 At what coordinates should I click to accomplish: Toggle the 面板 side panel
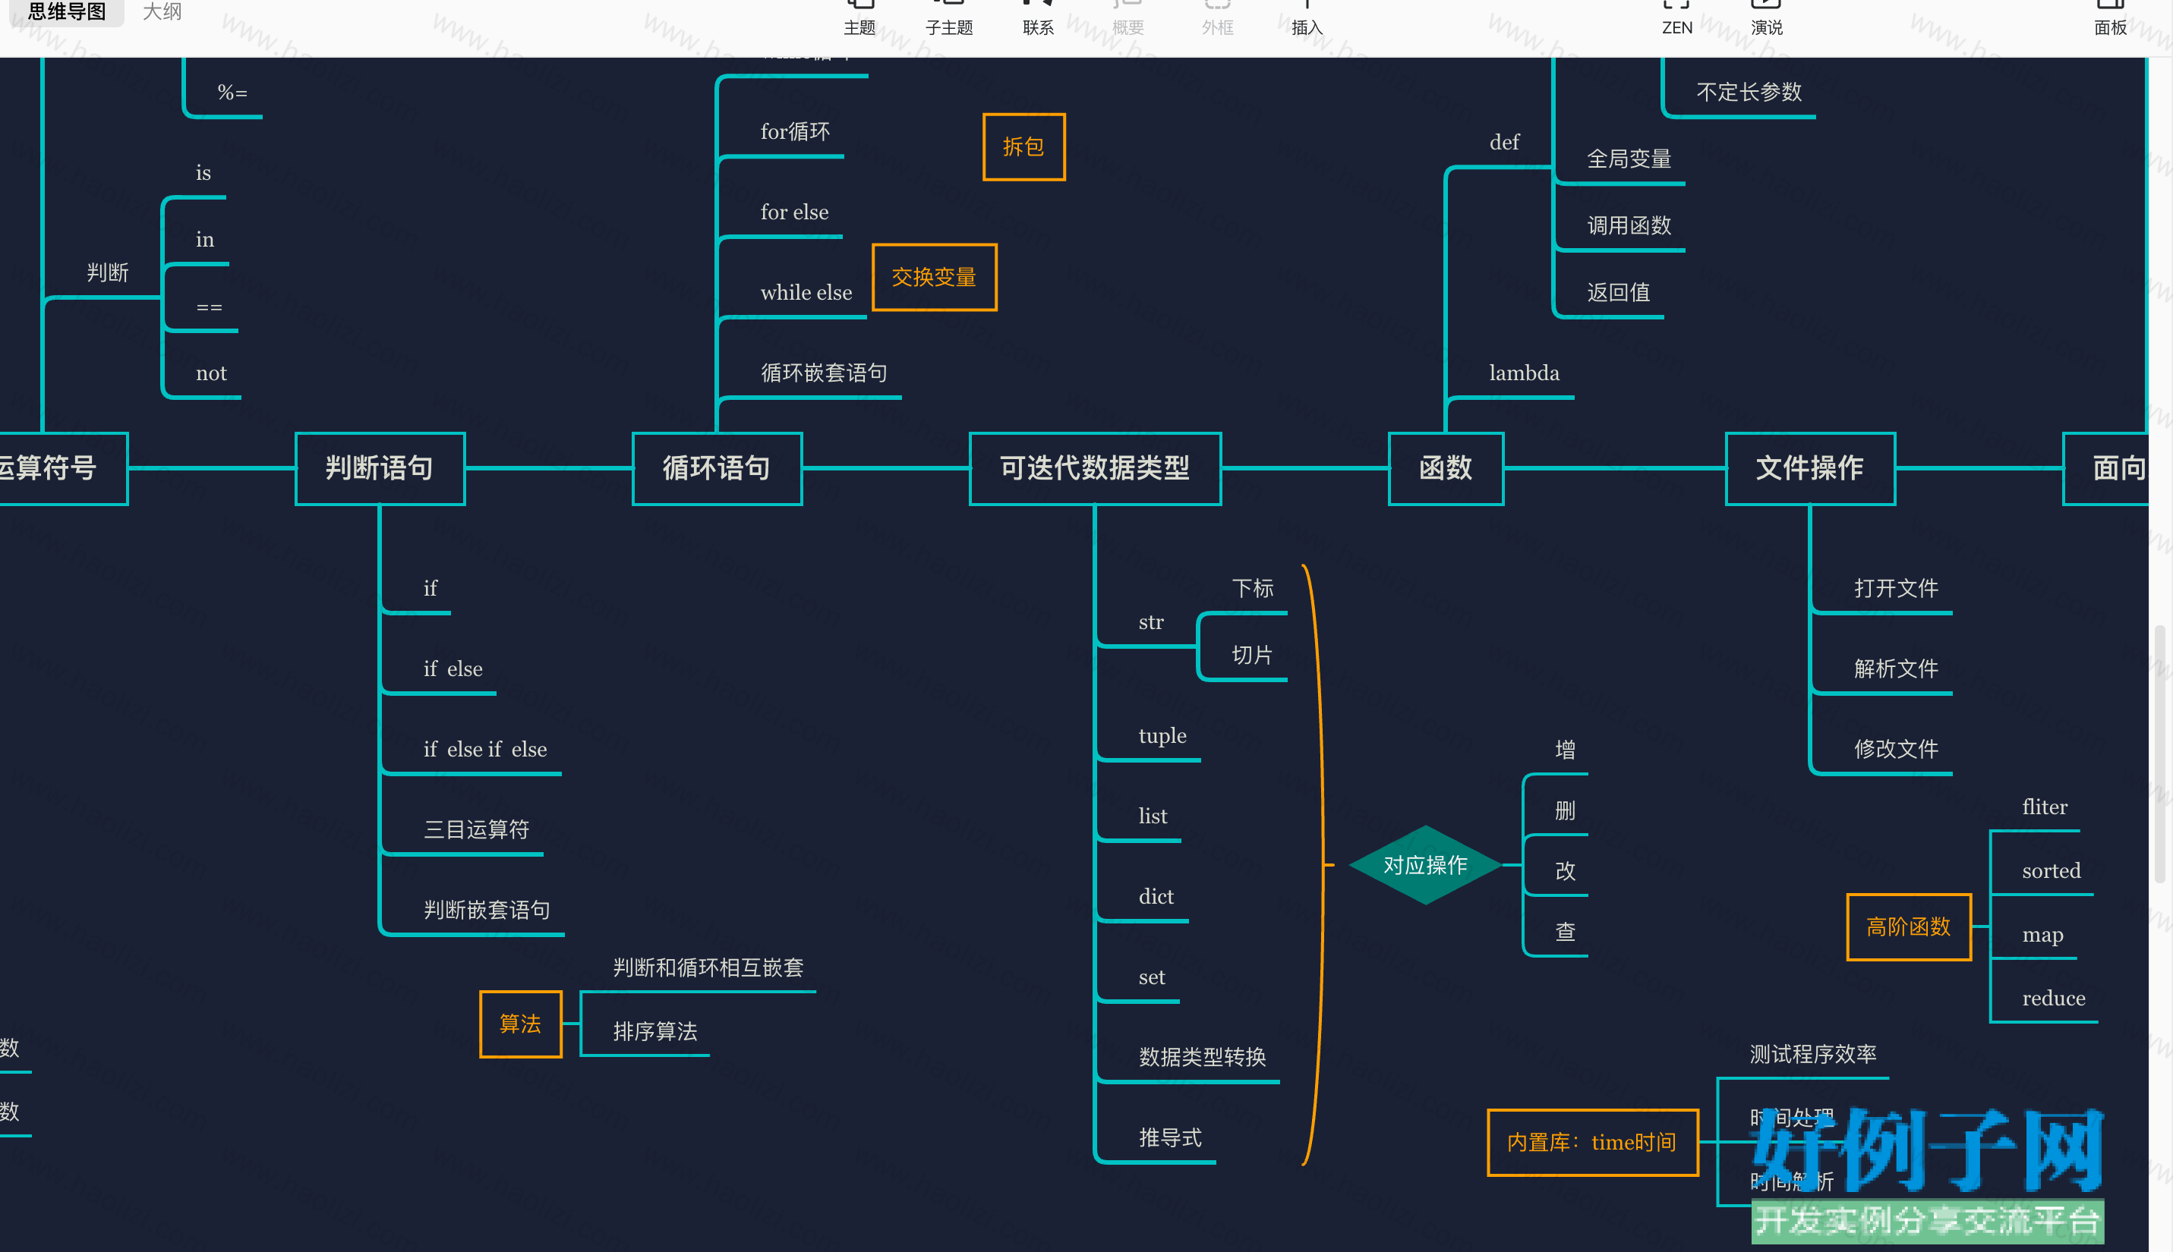[x=2110, y=19]
